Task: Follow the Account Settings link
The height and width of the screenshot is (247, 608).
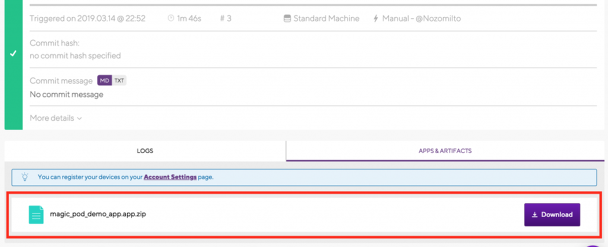Action: coord(170,177)
